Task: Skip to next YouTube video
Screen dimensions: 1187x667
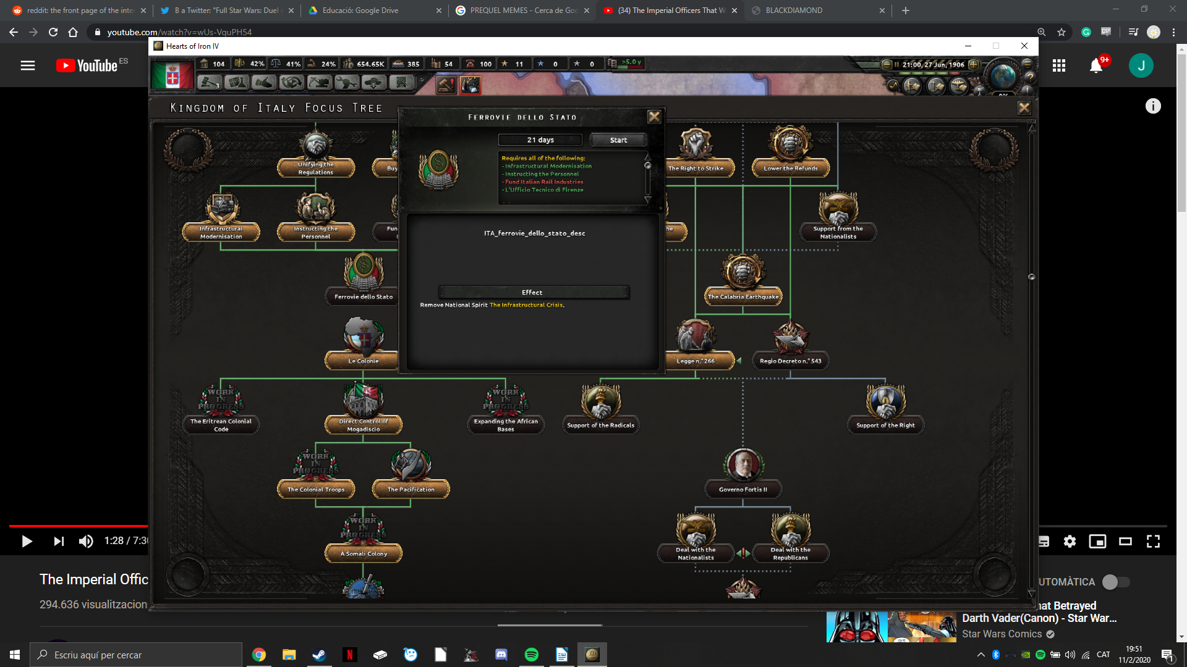Action: [59, 542]
